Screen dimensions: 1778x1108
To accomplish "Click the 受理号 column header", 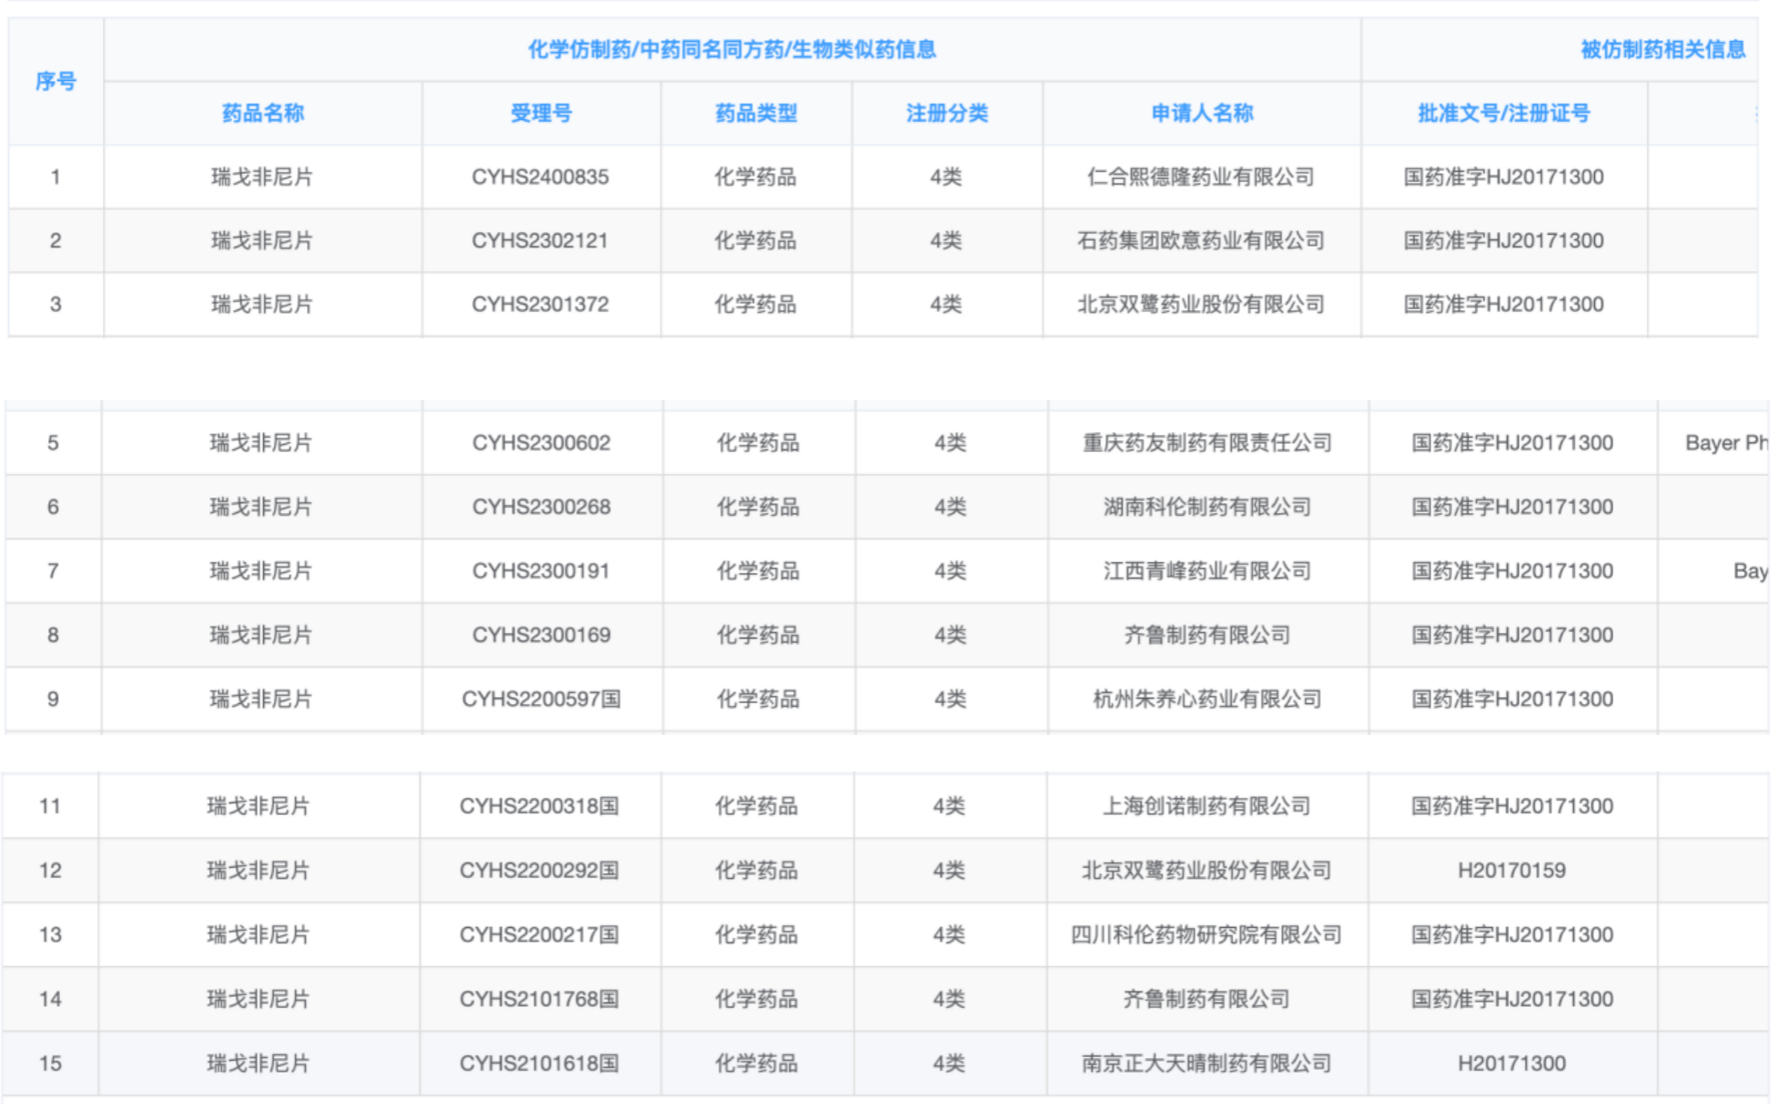I will pos(541,114).
